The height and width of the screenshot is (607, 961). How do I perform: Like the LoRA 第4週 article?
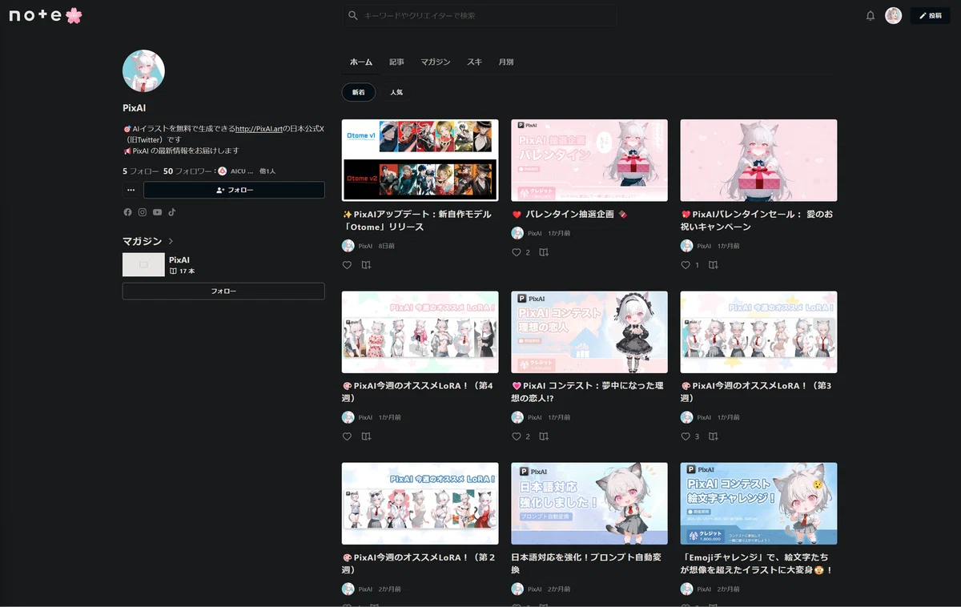click(x=347, y=436)
